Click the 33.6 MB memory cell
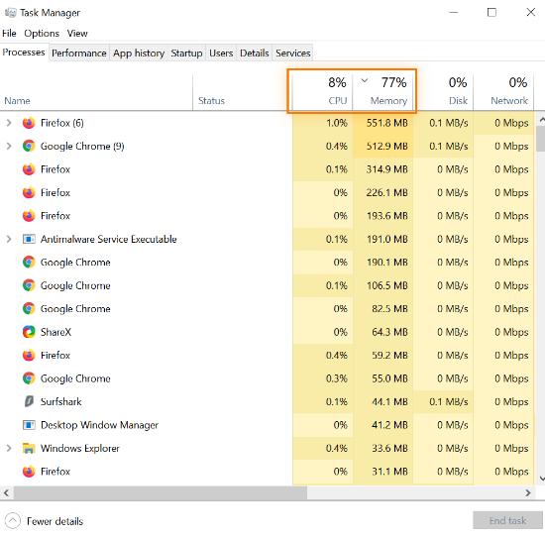545x536 pixels. coord(383,448)
